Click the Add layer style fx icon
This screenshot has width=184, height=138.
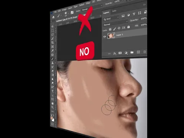click(115, 53)
